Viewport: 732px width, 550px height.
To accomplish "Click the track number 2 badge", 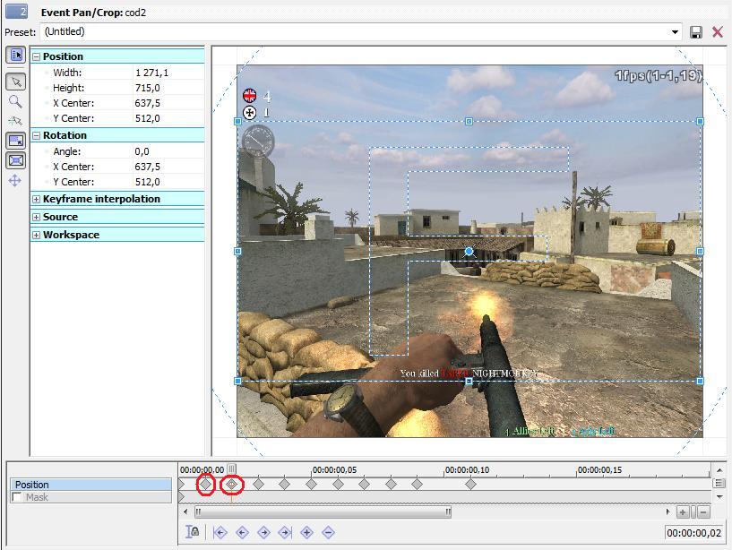I will coord(16,12).
